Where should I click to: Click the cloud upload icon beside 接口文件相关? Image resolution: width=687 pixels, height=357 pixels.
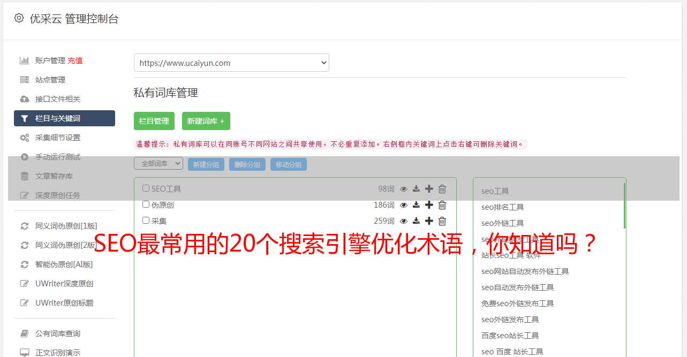[25, 99]
